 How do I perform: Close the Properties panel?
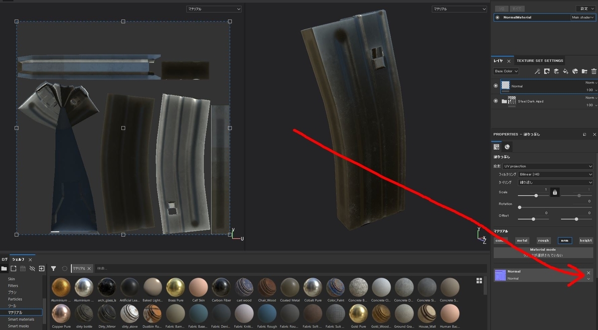594,134
